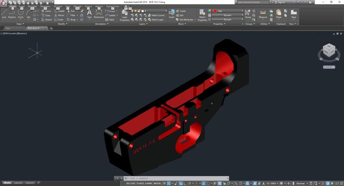Click the ViewCube in the viewport
This screenshot has width=344, height=186.
point(329,51)
